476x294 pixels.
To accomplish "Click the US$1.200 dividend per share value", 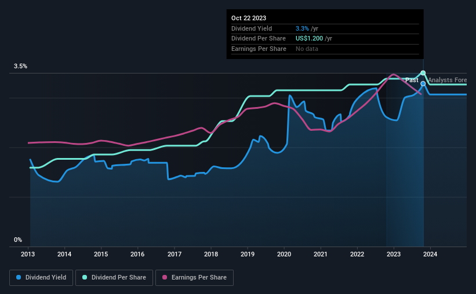I will tap(310, 39).
